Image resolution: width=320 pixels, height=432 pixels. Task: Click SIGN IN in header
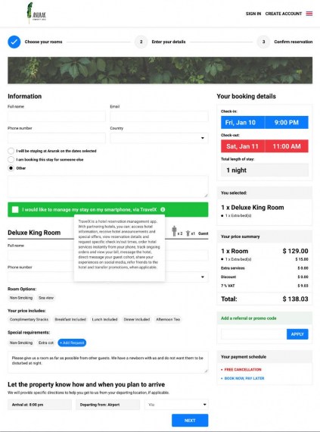click(x=253, y=14)
